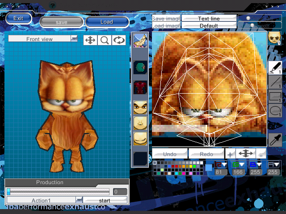Click the question mark help icon
This screenshot has height=214, width=286.
[52, 5]
